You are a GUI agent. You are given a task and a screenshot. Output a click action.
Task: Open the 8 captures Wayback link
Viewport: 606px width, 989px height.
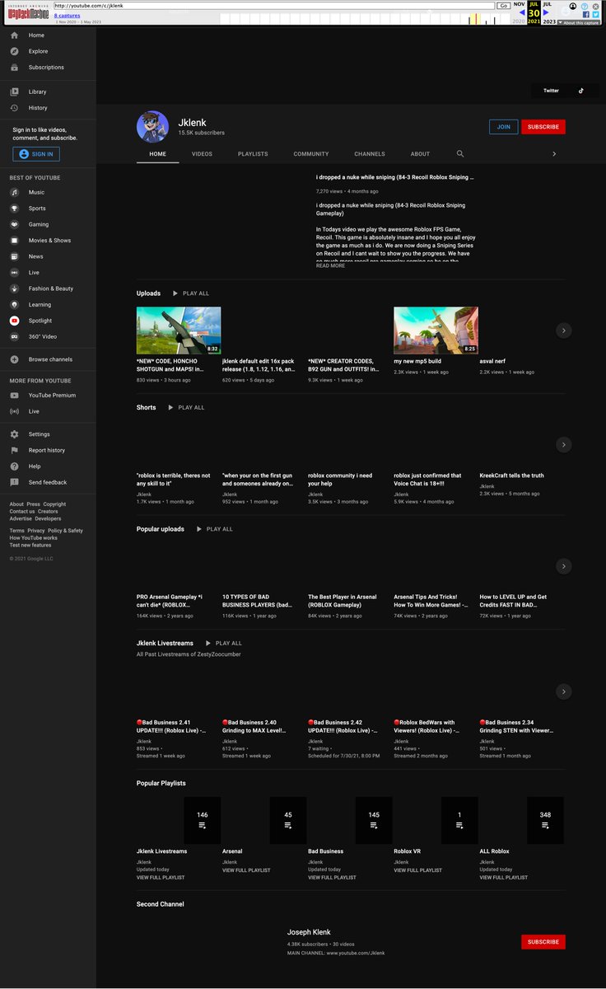pos(68,16)
